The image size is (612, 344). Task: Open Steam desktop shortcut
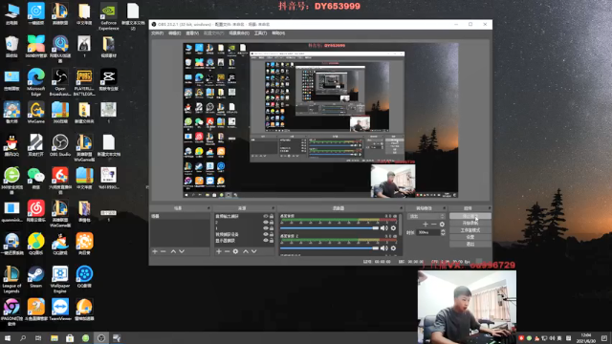point(35,276)
